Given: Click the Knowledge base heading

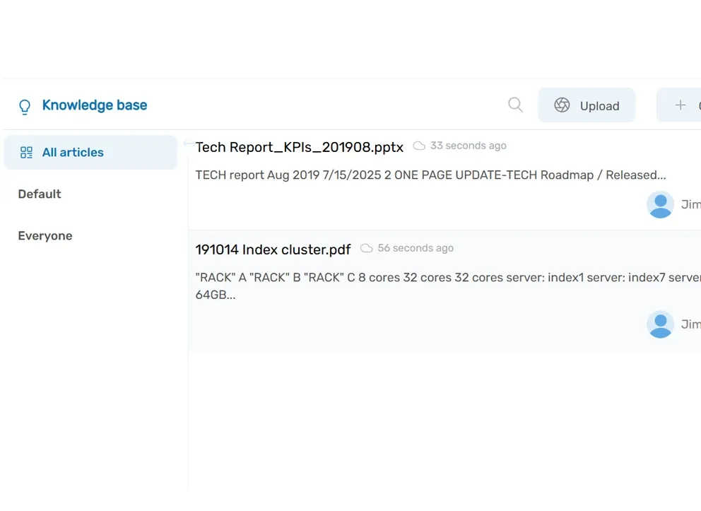Looking at the screenshot, I should click(x=94, y=105).
